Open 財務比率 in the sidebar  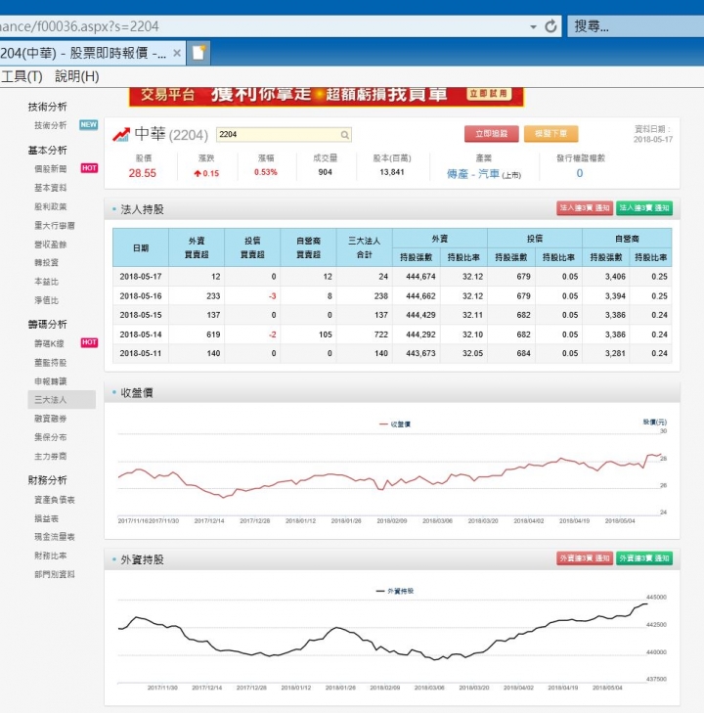(x=51, y=556)
